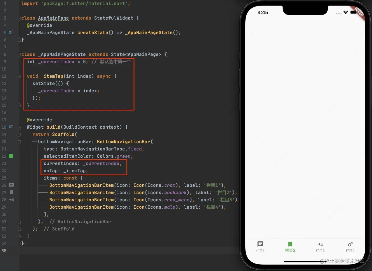372x271 pixels.
Task: Collapse the _itemTap method fold marker
Action: click(19, 76)
